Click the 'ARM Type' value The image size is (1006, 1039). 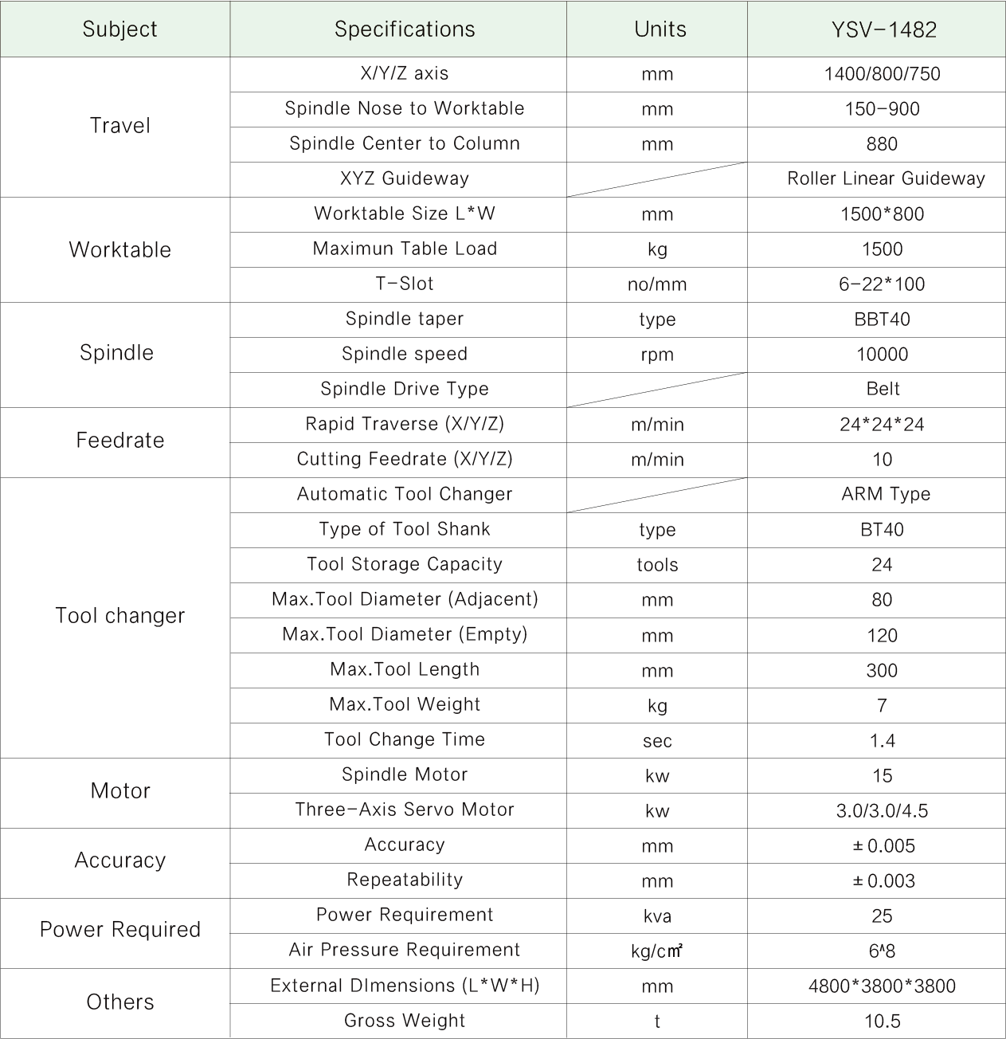click(886, 494)
